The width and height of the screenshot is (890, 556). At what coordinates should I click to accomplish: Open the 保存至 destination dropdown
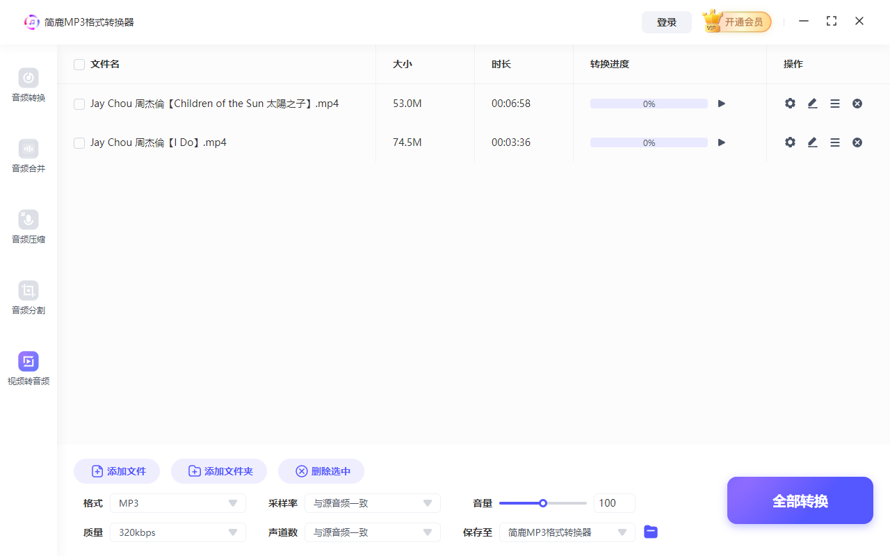coord(567,532)
